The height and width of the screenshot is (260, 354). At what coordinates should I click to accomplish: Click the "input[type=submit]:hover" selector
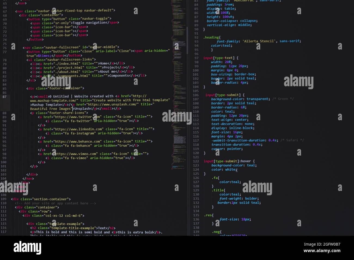[227, 161]
